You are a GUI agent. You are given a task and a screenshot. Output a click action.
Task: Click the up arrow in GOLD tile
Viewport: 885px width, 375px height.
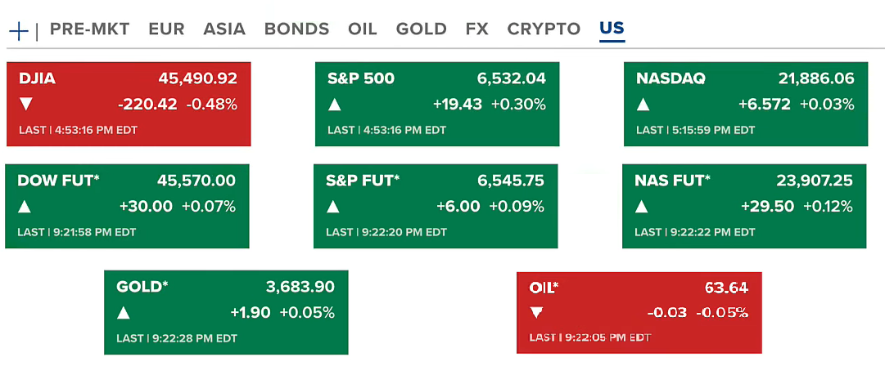coord(124,313)
